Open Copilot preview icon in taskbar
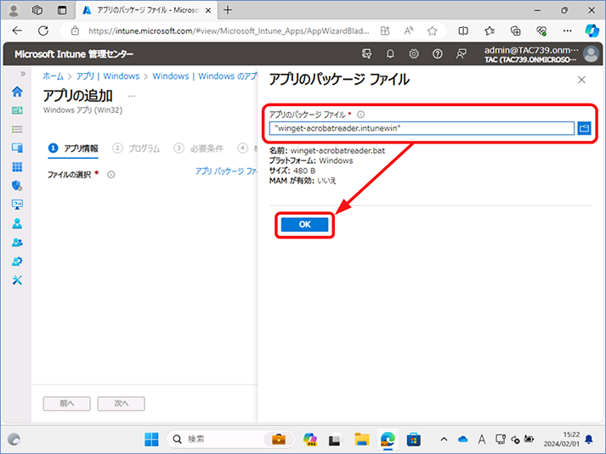Screen dimensions: 606x454 [310, 440]
